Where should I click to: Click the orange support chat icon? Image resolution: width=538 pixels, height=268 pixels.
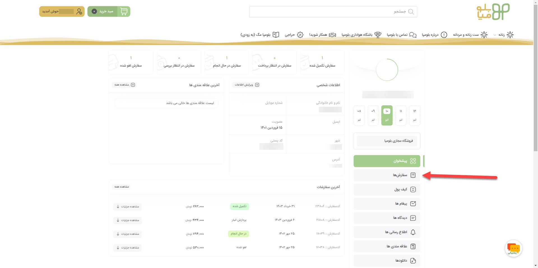[x=513, y=248]
